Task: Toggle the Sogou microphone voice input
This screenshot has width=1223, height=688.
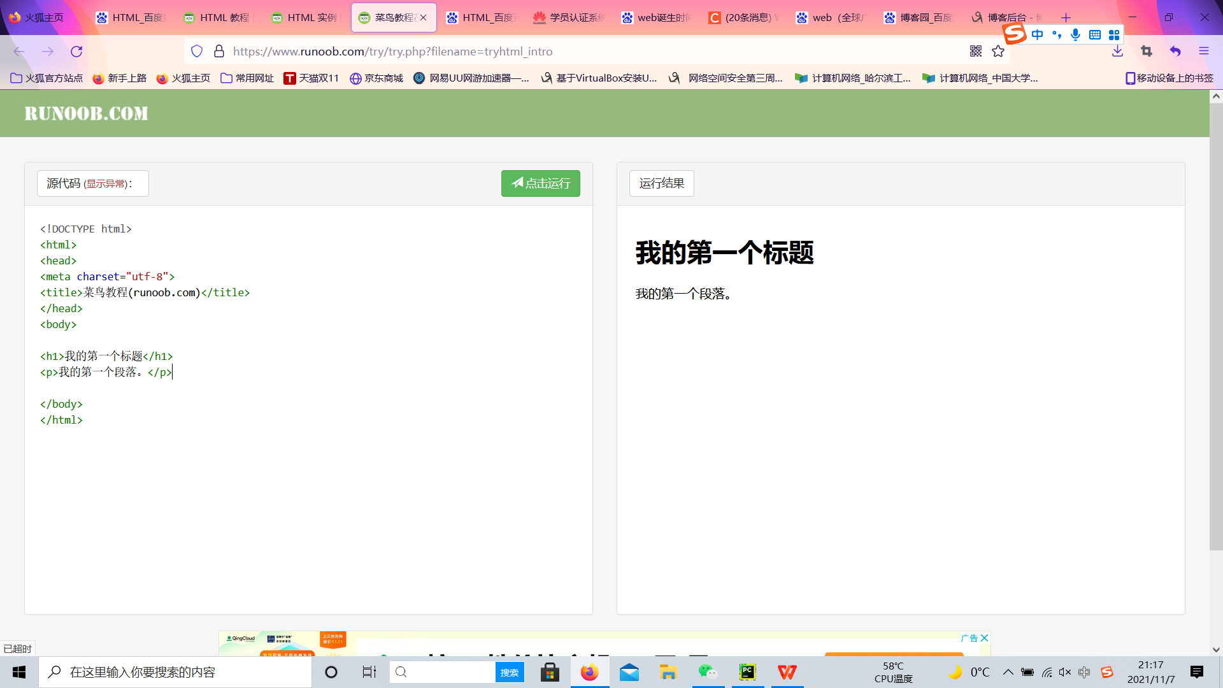Action: 1076,34
